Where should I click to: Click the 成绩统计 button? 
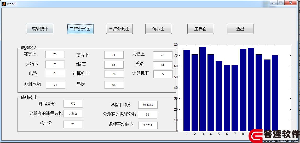(x=40, y=29)
